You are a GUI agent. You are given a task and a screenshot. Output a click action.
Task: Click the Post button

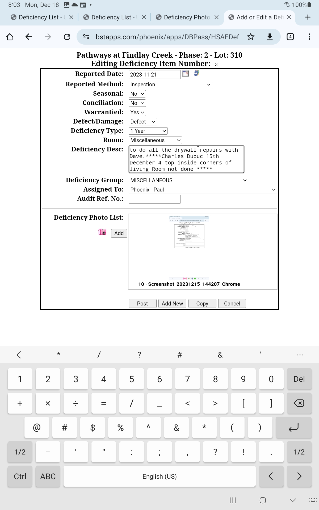(x=142, y=304)
